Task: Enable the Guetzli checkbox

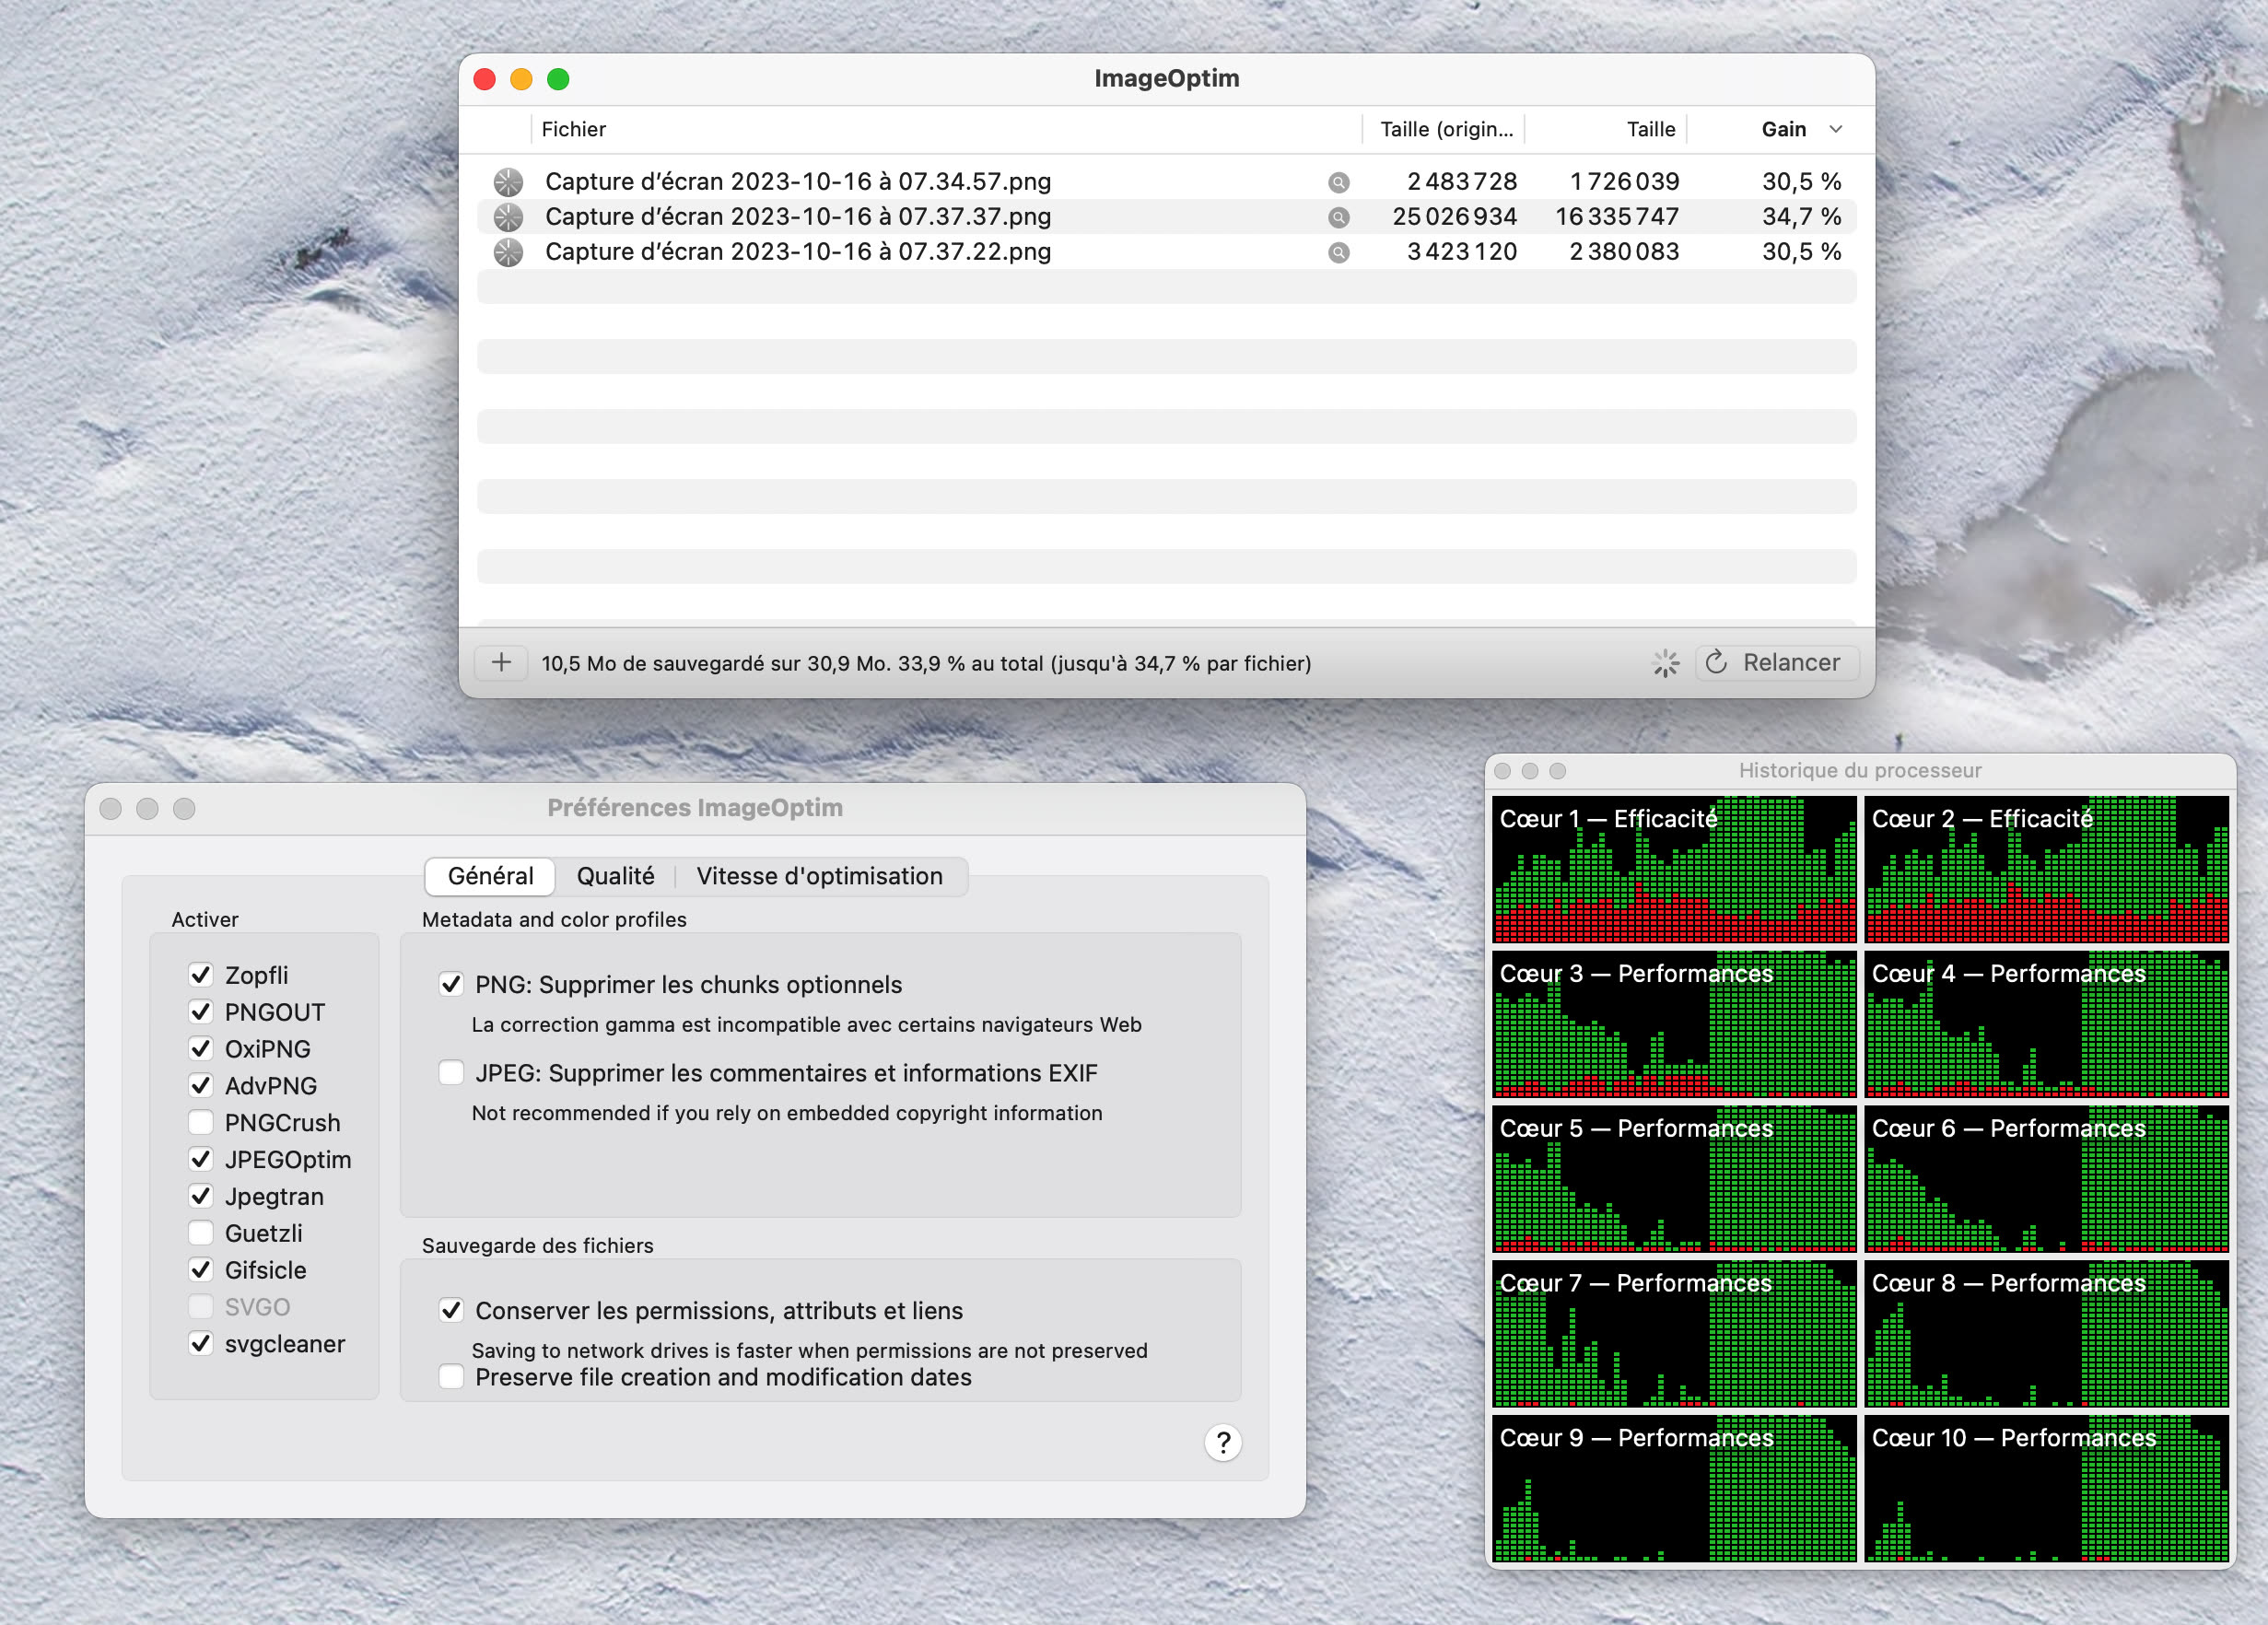Action: point(201,1233)
